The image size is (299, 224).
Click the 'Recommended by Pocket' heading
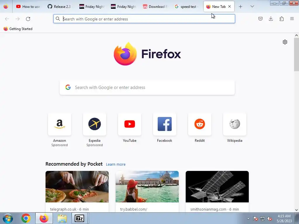pos(74,164)
